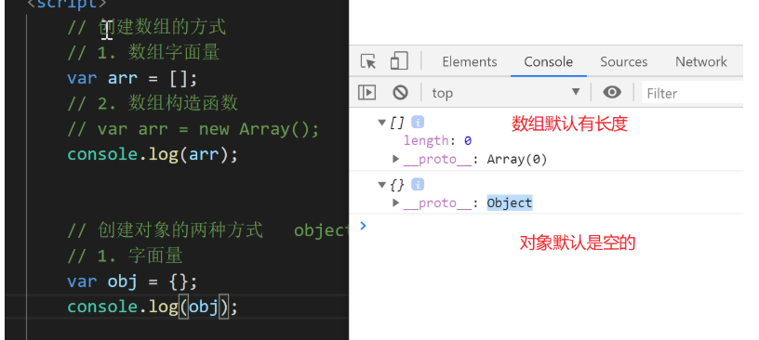Show the console sidebar icon
Viewport: 759px width, 340px height.
click(366, 92)
